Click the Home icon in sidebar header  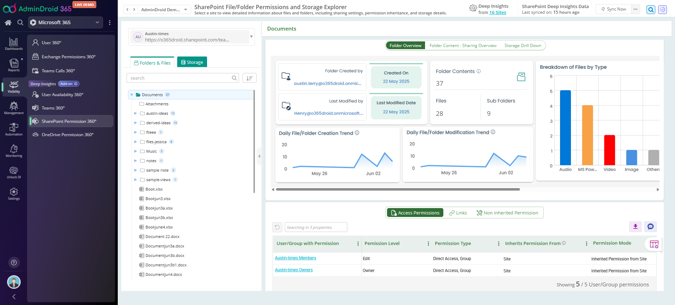point(8,23)
